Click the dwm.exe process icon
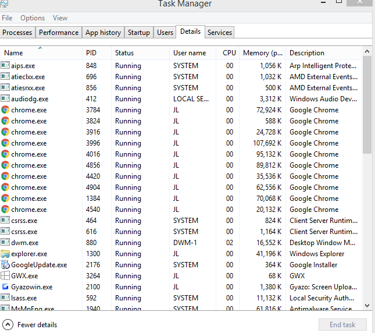Viewport: 375px width, 333px height. click(5, 242)
